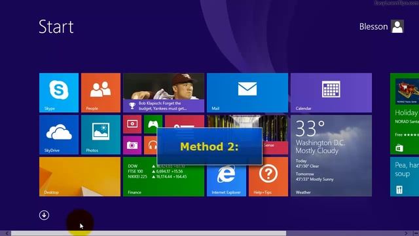This screenshot has height=236, width=419.
Task: Click the Washington D.C. weather text
Action: tap(320, 143)
